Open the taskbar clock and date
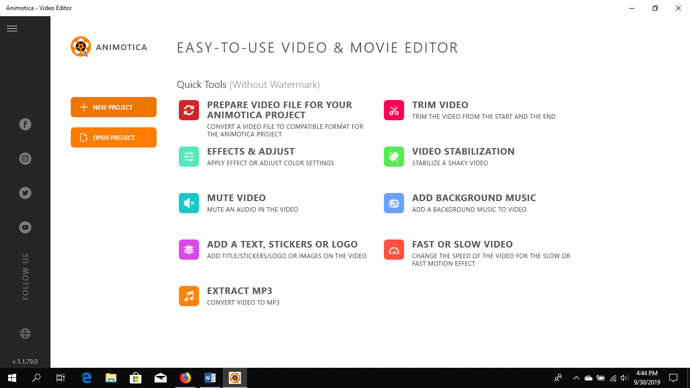690x388 pixels. (x=647, y=378)
